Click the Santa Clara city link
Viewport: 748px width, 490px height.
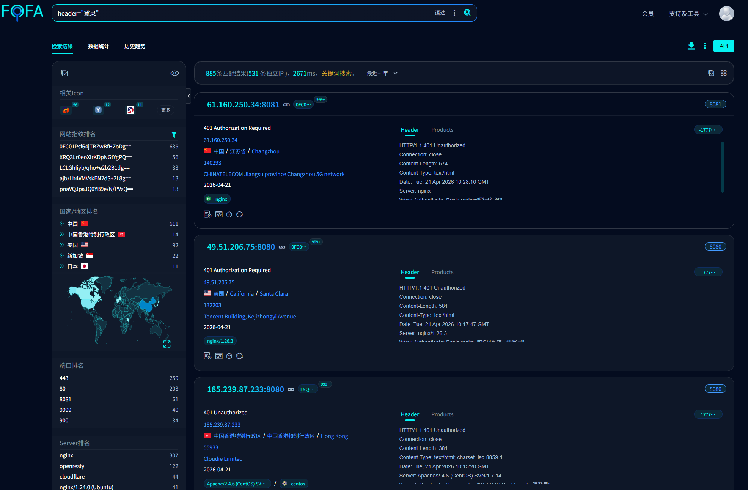(274, 294)
